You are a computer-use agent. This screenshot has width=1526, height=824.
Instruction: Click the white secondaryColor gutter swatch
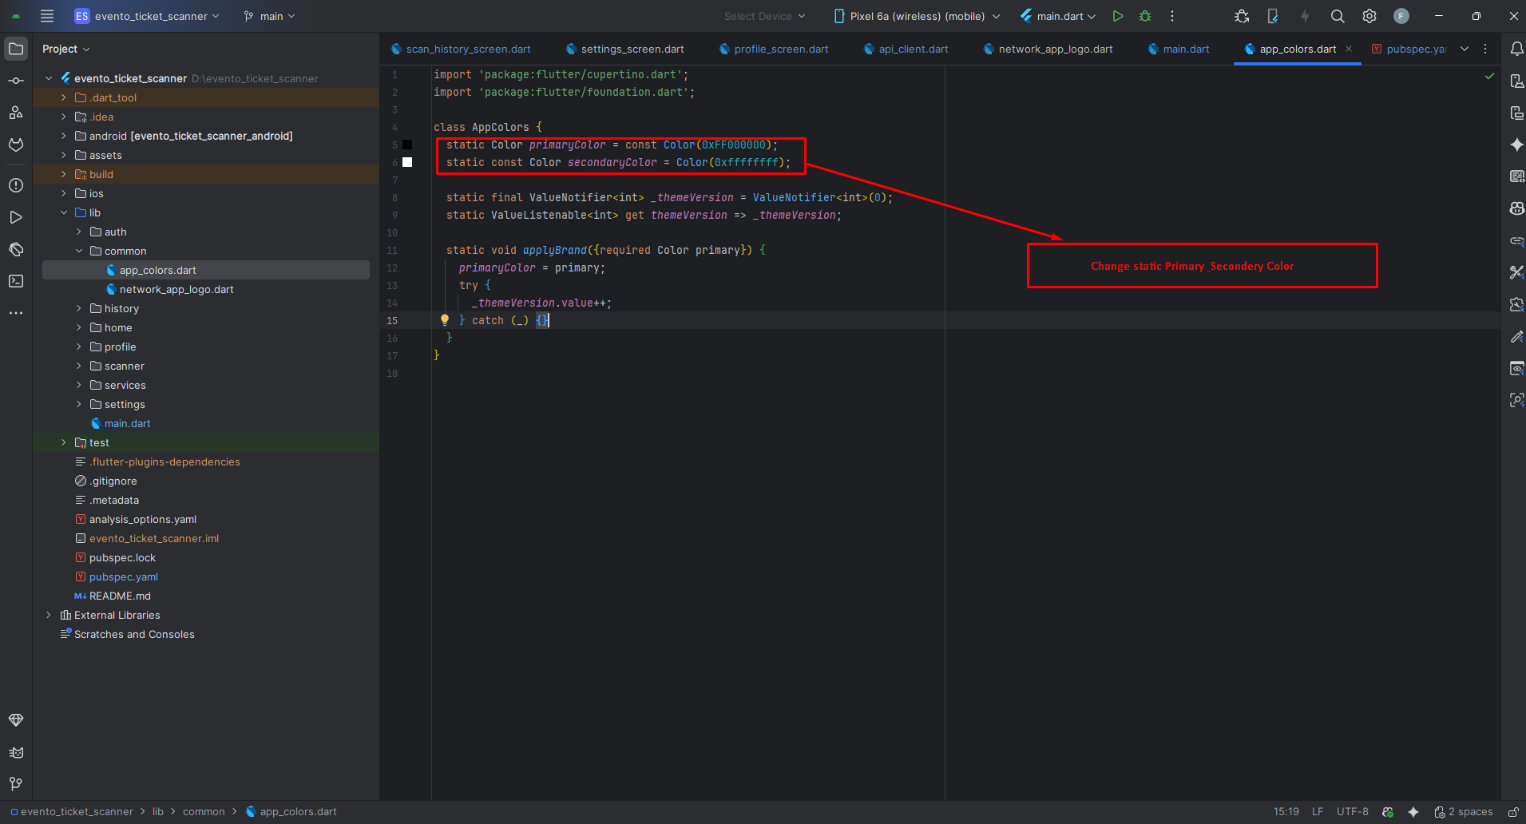(407, 162)
